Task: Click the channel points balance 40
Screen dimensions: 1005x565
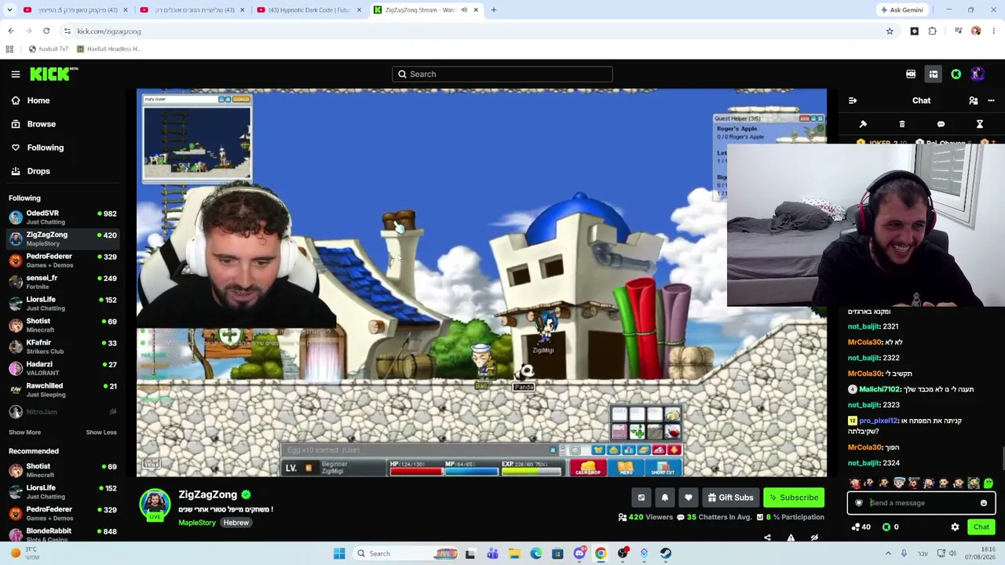Action: click(x=861, y=527)
